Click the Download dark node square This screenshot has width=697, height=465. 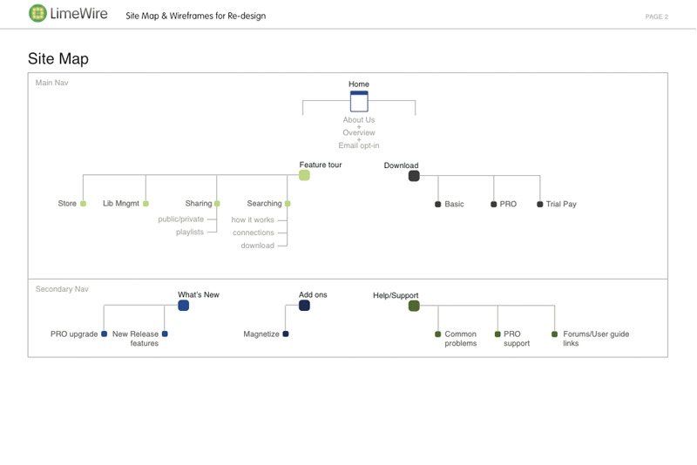pos(414,176)
